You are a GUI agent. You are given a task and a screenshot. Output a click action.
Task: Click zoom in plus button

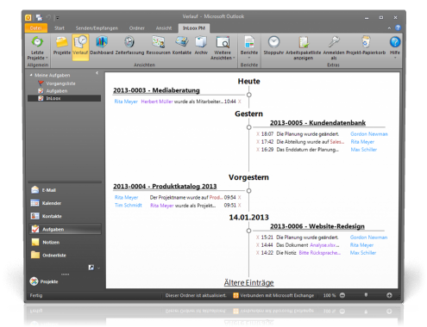pyautogui.click(x=389, y=295)
